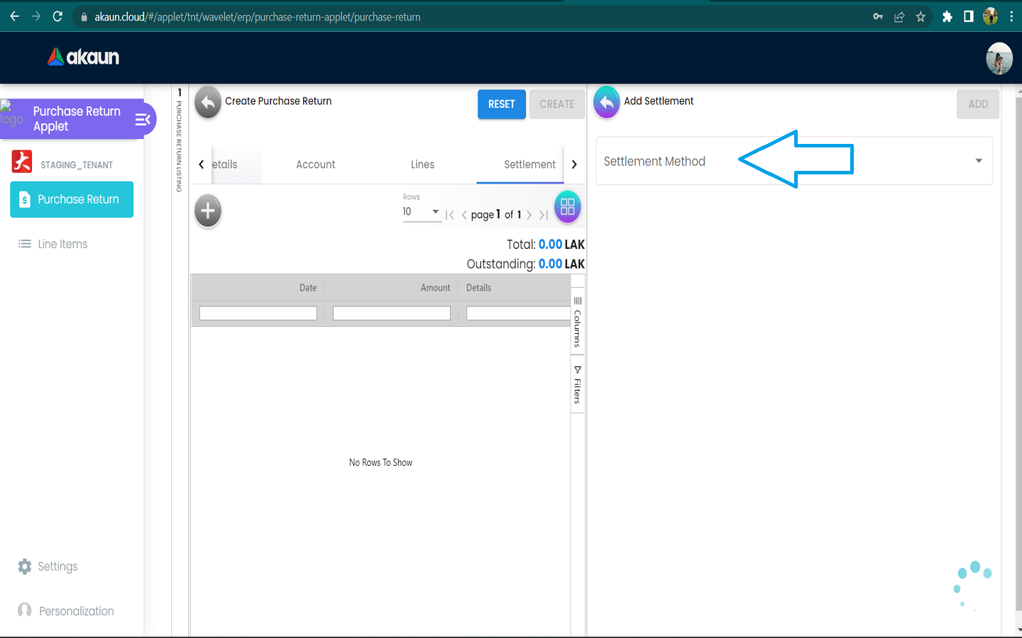The height and width of the screenshot is (638, 1022).
Task: Collapse the Purchase Return Applet sidebar menu
Action: pos(143,119)
